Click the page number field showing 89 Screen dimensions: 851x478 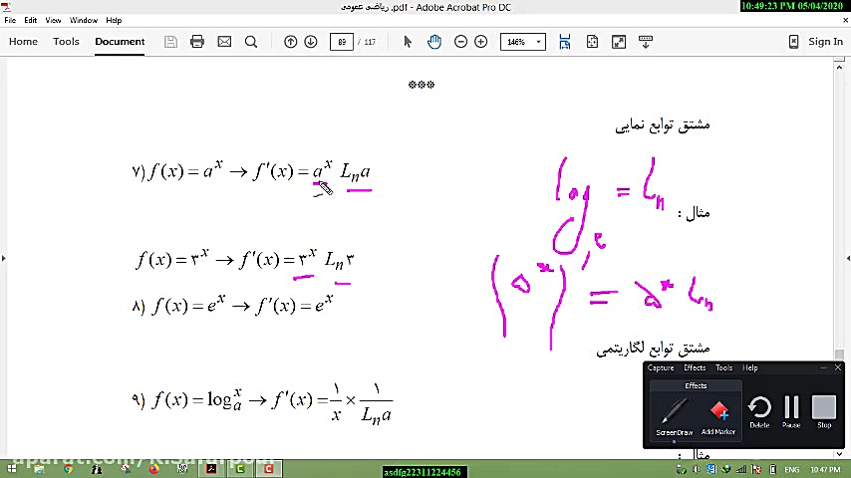coord(342,42)
